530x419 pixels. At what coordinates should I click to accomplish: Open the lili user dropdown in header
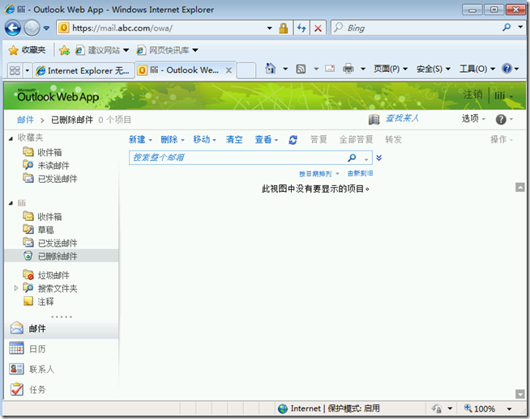pos(503,95)
